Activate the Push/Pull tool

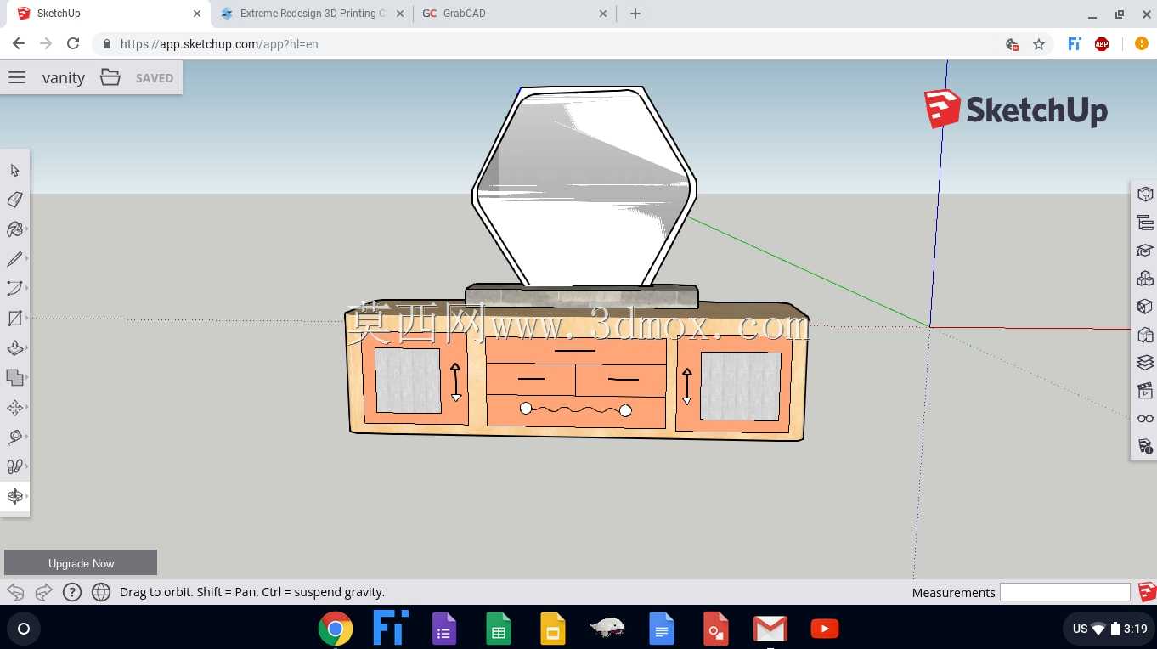14,348
